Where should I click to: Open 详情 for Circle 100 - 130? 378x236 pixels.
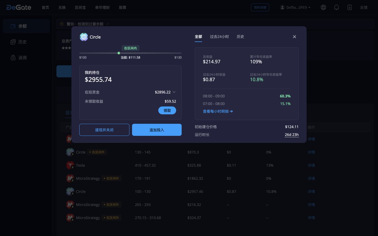[x=311, y=191]
